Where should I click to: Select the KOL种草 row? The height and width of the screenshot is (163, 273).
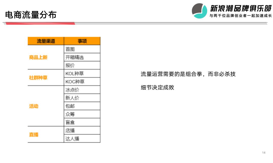81,73
